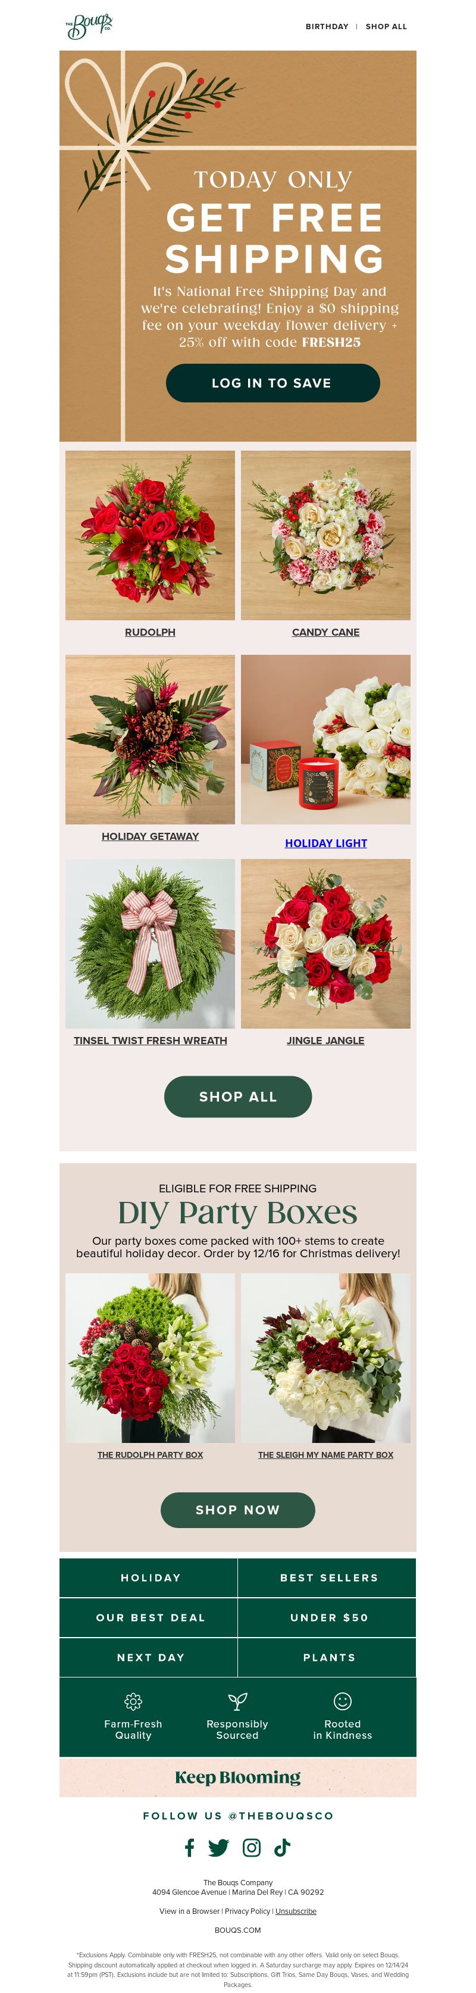476x1993 pixels.
Task: Open The Bouqs Co. logo
Action: pos(89,26)
